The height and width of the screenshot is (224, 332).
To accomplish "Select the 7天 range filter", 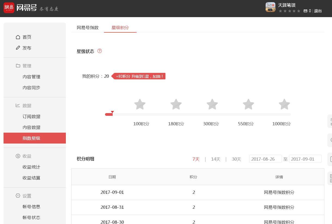I will point(196,159).
